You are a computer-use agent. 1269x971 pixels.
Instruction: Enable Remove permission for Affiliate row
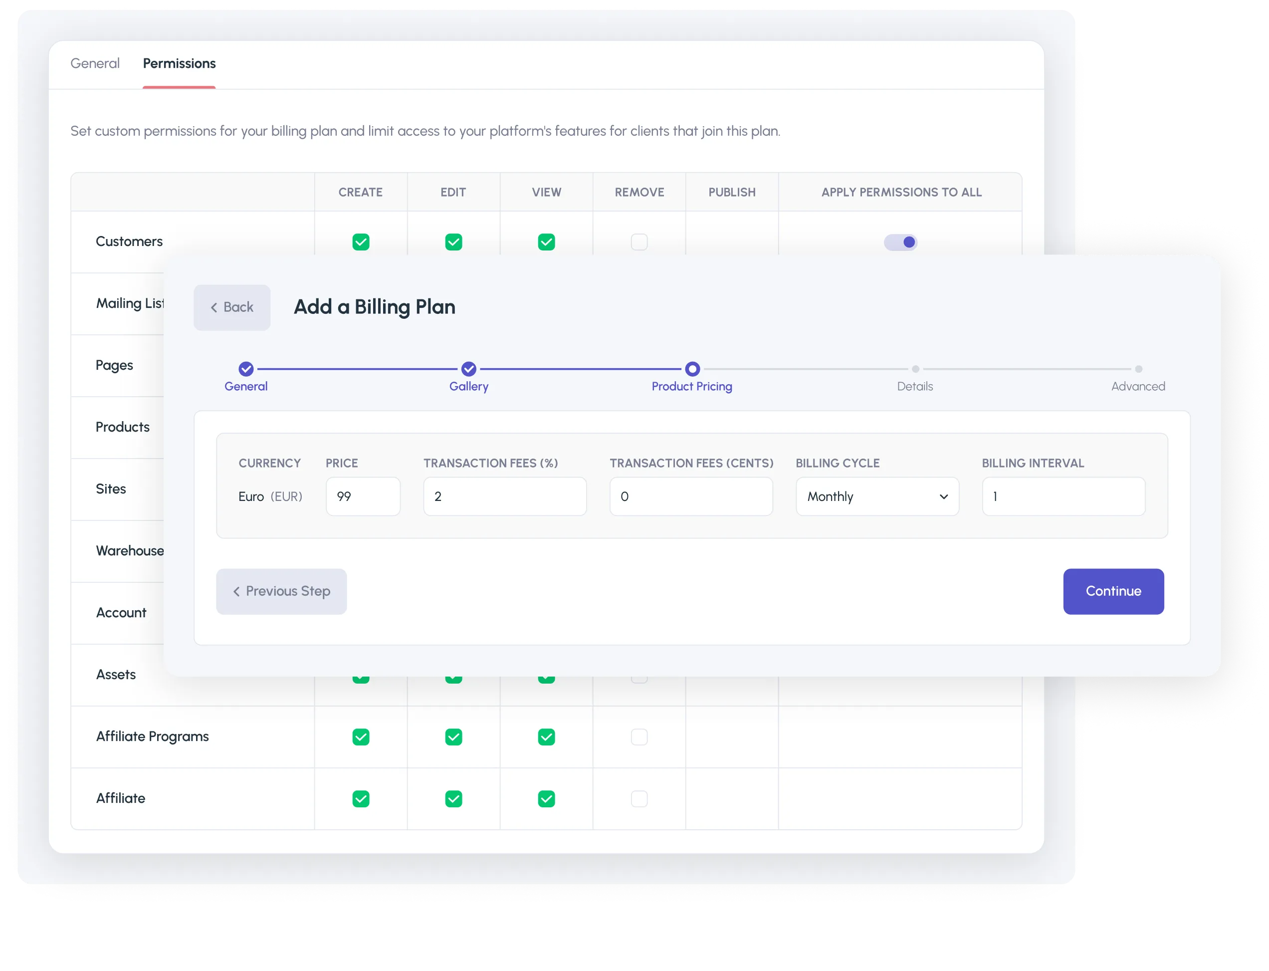639,799
